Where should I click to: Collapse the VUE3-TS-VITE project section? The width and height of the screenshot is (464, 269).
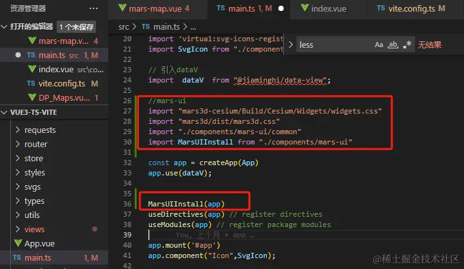point(4,113)
